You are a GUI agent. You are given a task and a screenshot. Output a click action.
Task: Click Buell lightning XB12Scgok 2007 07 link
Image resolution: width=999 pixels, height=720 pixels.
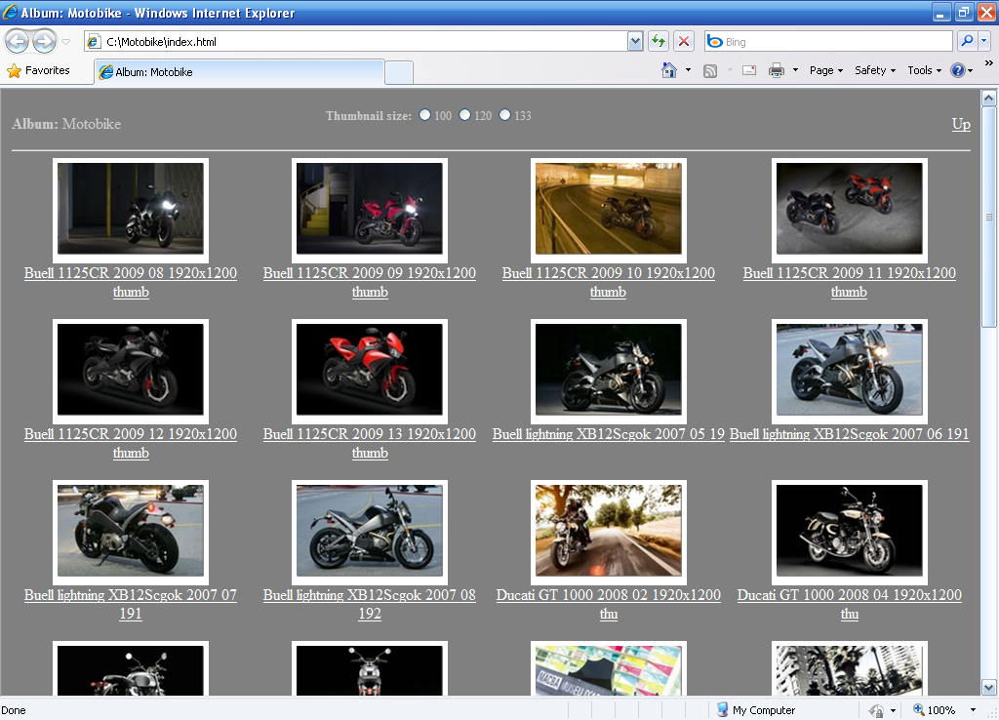pos(131,604)
